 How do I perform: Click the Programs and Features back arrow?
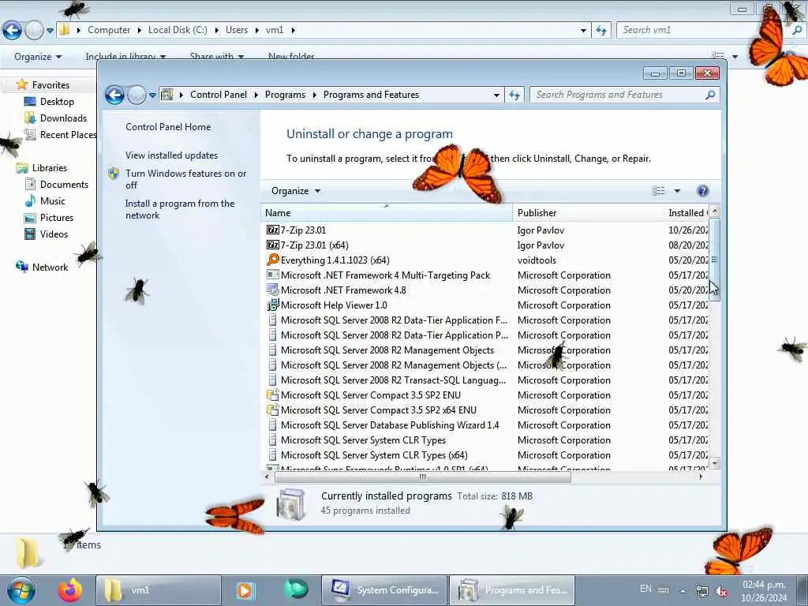coord(114,95)
